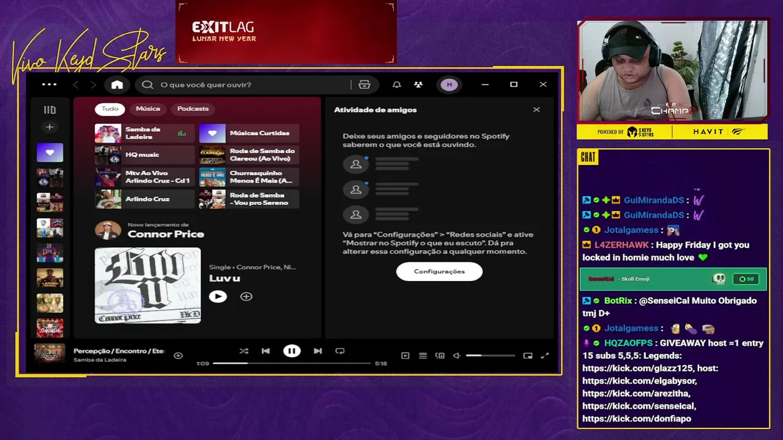Create a playlist with plus icon
The image size is (783, 440).
pos(50,127)
